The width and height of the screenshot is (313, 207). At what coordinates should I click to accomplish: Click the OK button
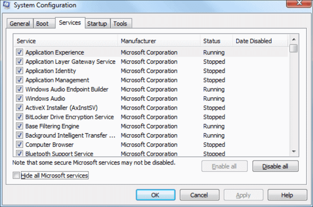pyautogui.click(x=155, y=195)
